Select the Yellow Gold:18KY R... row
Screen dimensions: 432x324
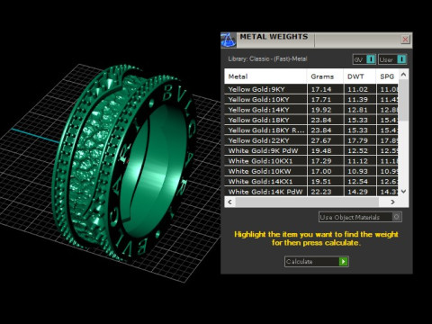tap(311, 130)
